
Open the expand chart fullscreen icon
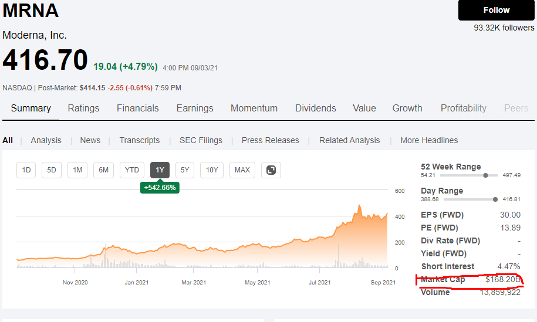271,170
